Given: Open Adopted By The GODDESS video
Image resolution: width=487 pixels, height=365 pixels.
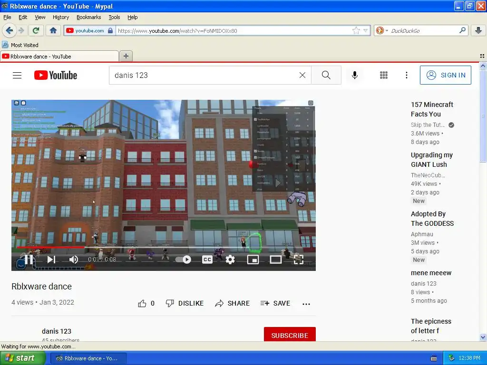Looking at the screenshot, I should pos(432,219).
